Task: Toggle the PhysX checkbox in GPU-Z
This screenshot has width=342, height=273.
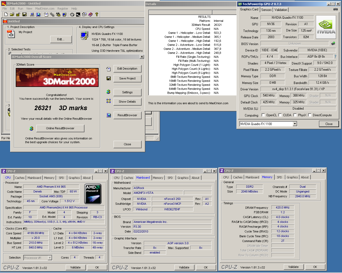Action: coord(295,115)
